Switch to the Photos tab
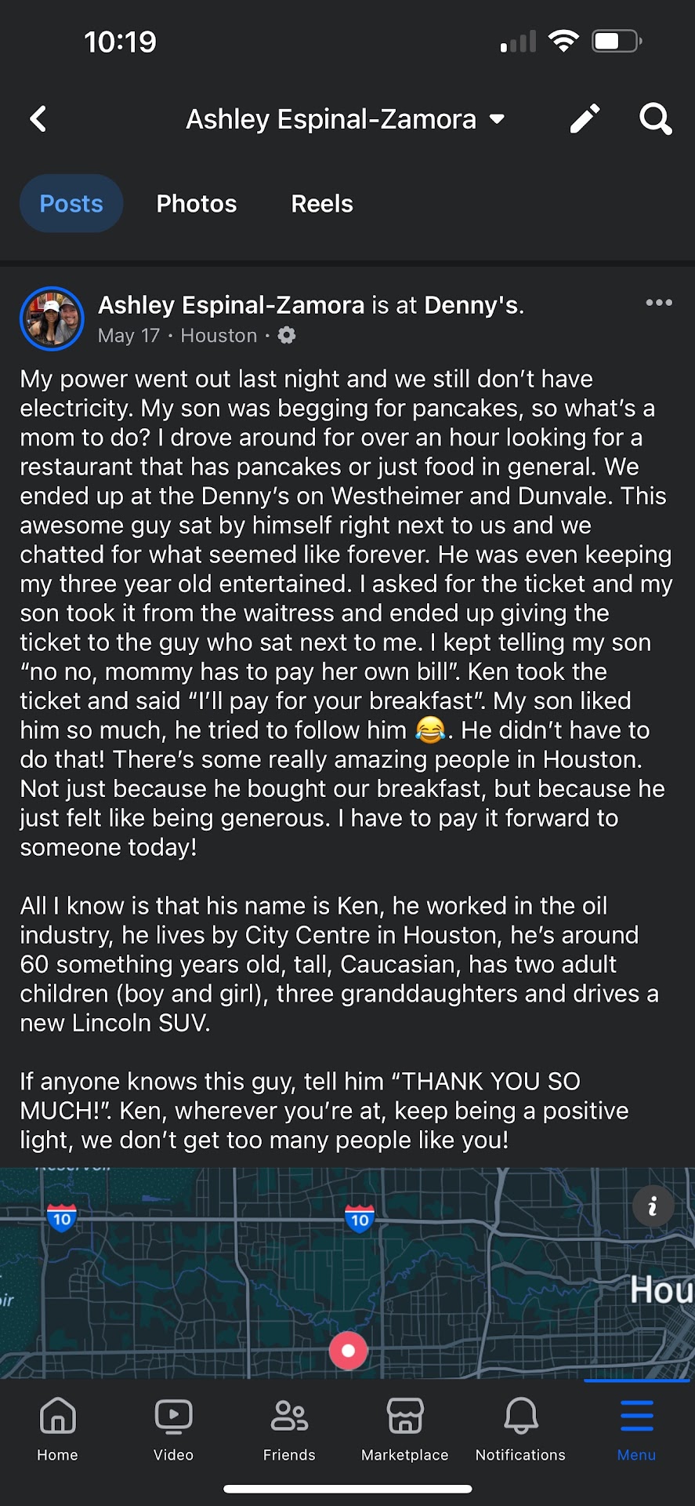The image size is (695, 1506). tap(196, 204)
